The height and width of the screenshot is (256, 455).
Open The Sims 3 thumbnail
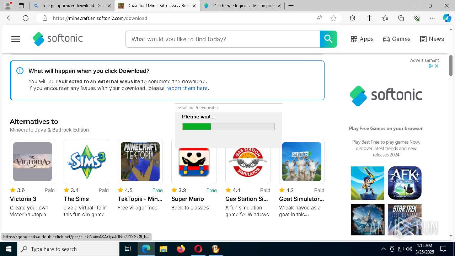pyautogui.click(x=86, y=161)
